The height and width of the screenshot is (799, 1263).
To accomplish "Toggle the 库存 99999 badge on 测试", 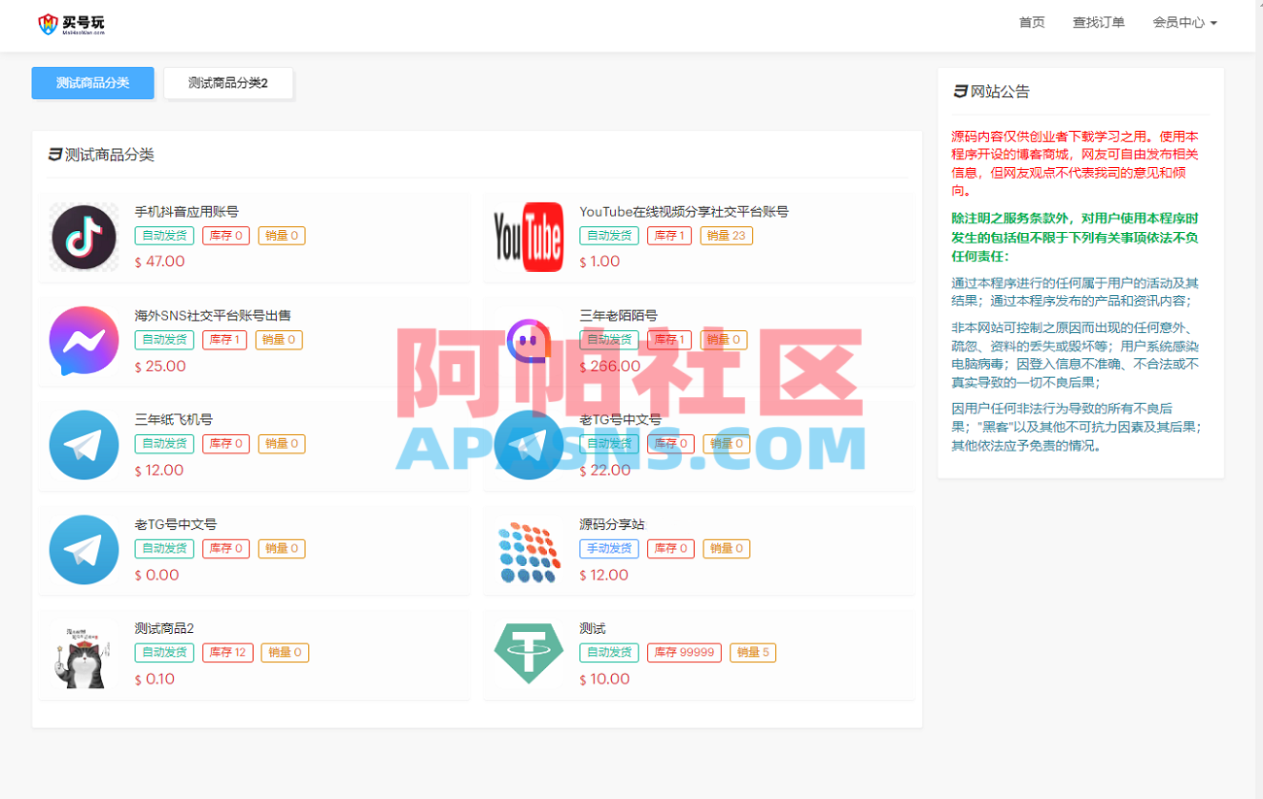I will [684, 652].
